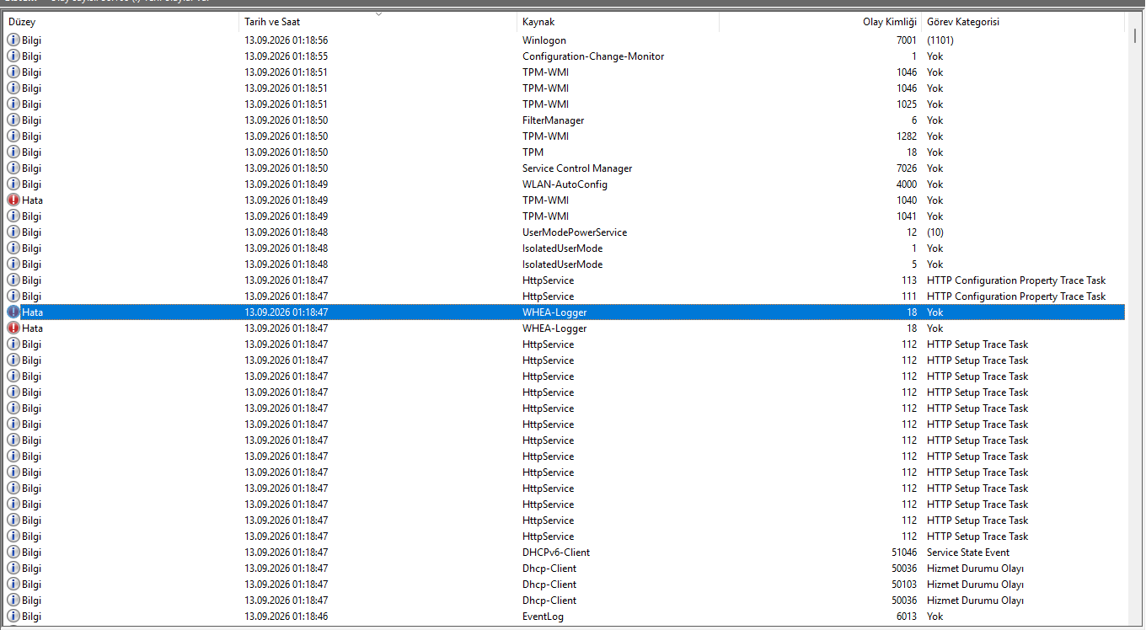Click the info icon for WLAN-AutoConfig event
This screenshot has width=1146, height=630.
[13, 184]
